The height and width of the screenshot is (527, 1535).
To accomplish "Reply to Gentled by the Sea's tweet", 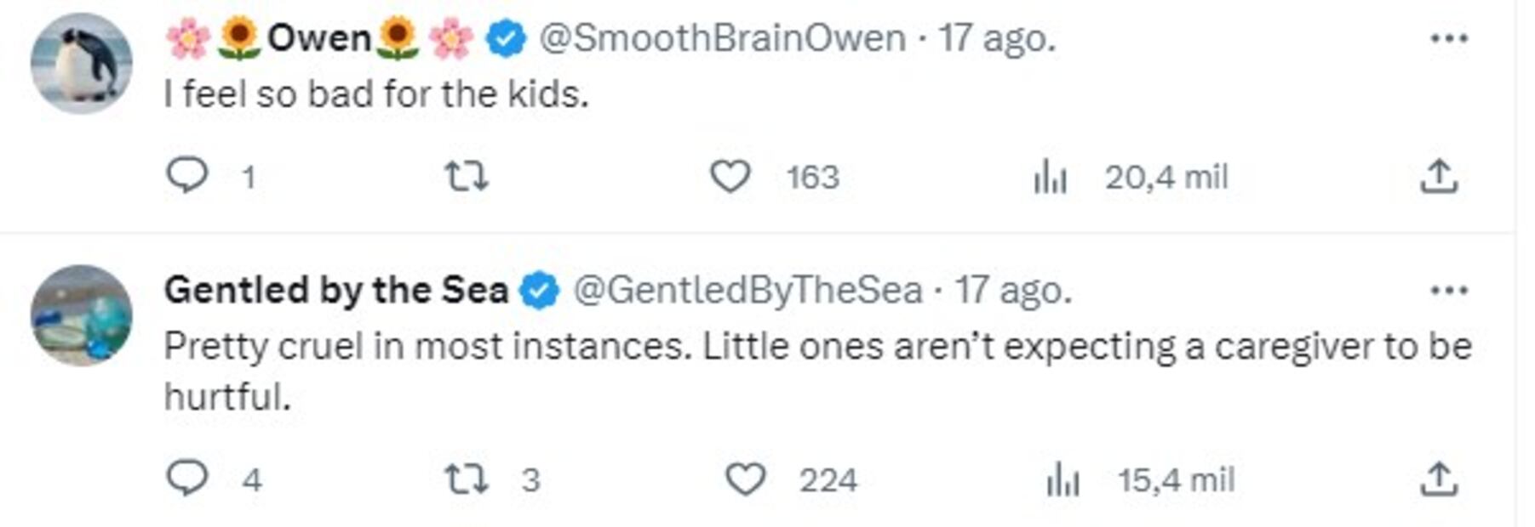I will point(186,479).
